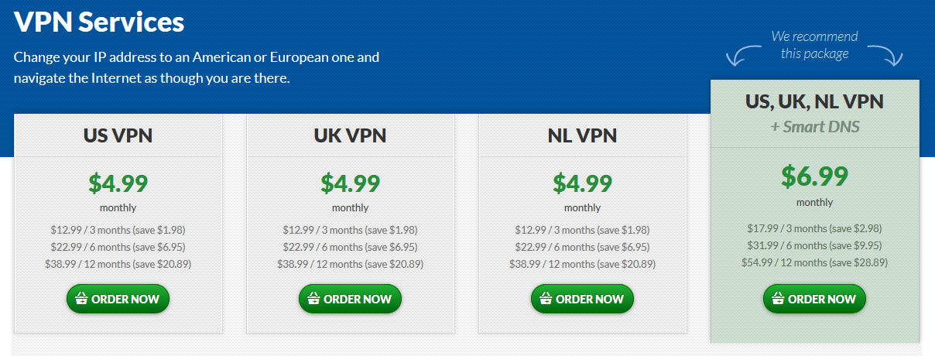Screen dimensions: 935x356
Task: Select US VPN $12.99 / 3 months line
Action: tap(118, 230)
